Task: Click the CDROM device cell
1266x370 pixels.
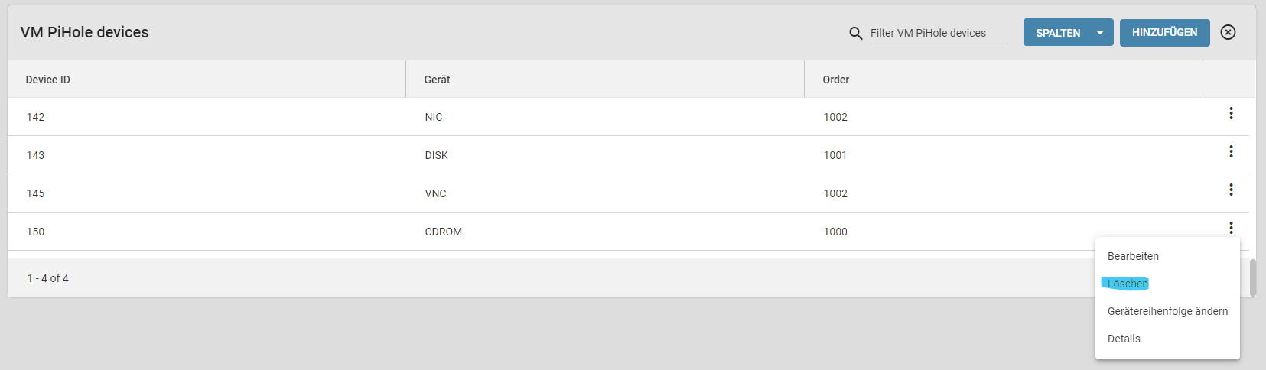Action: pyautogui.click(x=443, y=232)
